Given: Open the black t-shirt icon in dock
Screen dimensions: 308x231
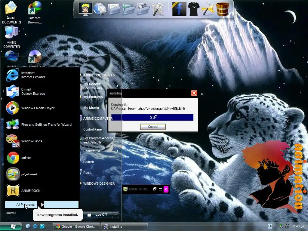Looking at the screenshot, I should 193,9.
